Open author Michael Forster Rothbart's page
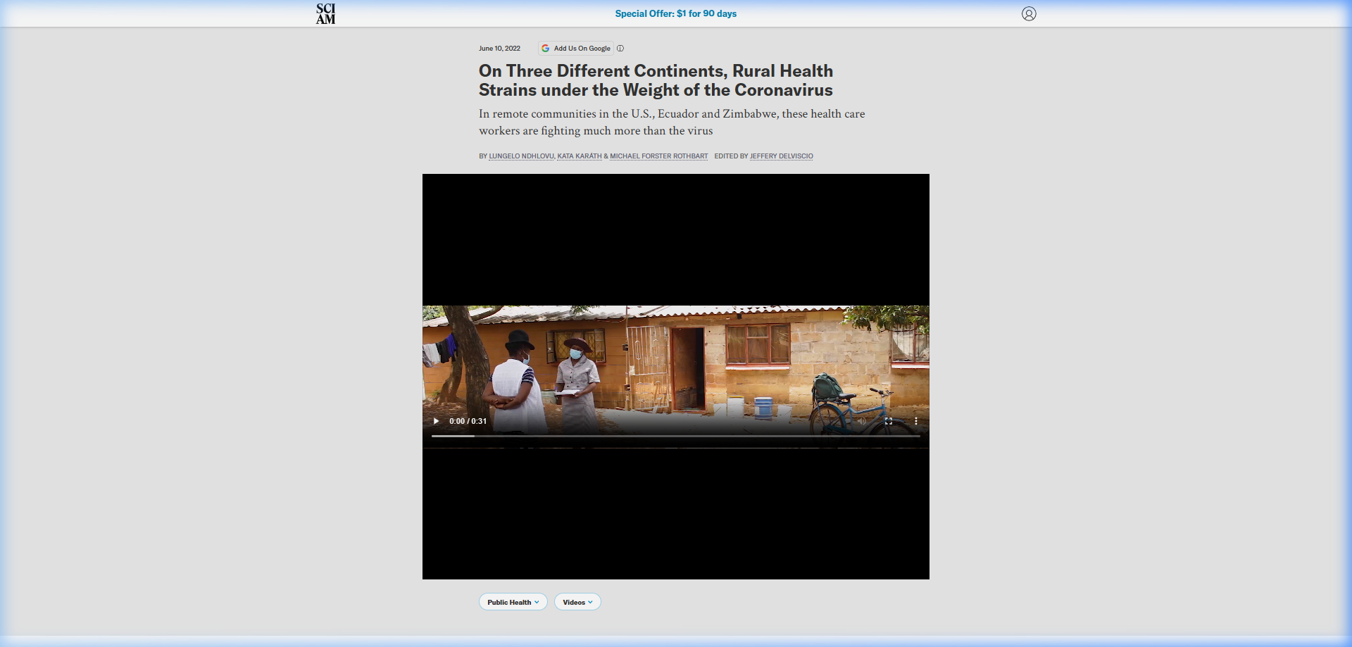 click(x=659, y=156)
